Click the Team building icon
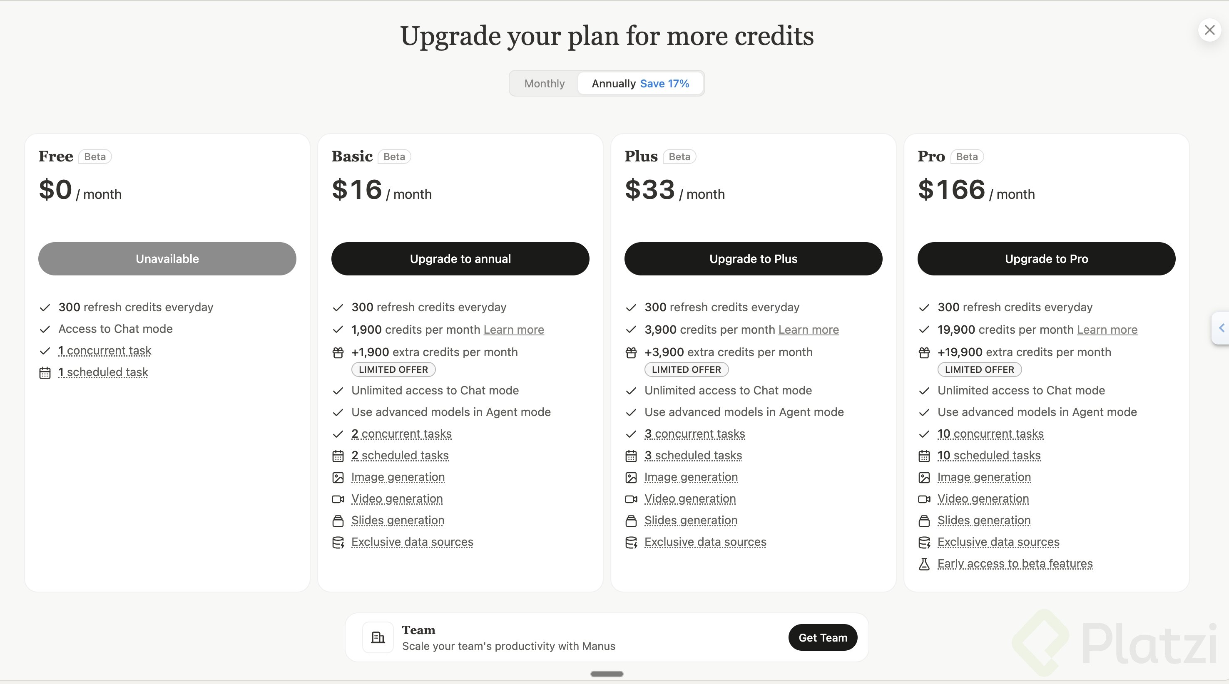This screenshot has width=1229, height=684. point(378,637)
